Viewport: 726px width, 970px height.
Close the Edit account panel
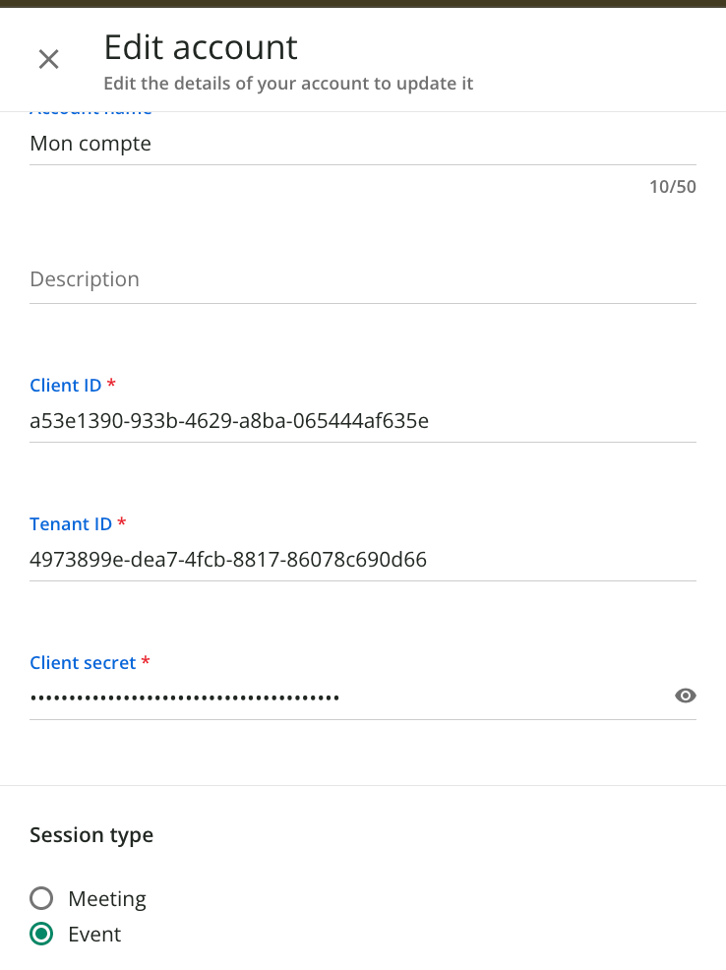pyautogui.click(x=48, y=59)
